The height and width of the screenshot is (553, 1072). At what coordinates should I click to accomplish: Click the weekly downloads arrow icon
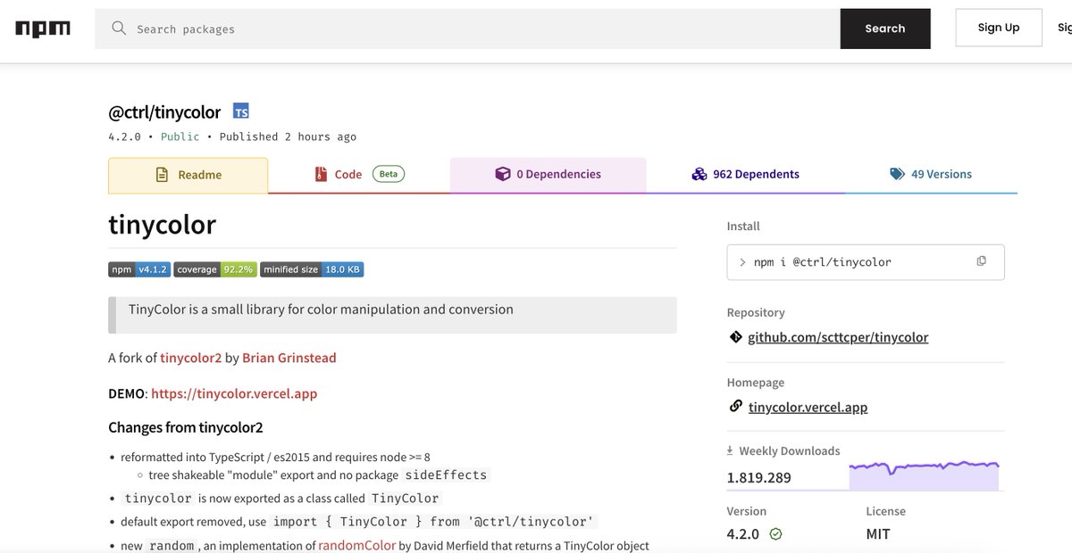(x=730, y=450)
